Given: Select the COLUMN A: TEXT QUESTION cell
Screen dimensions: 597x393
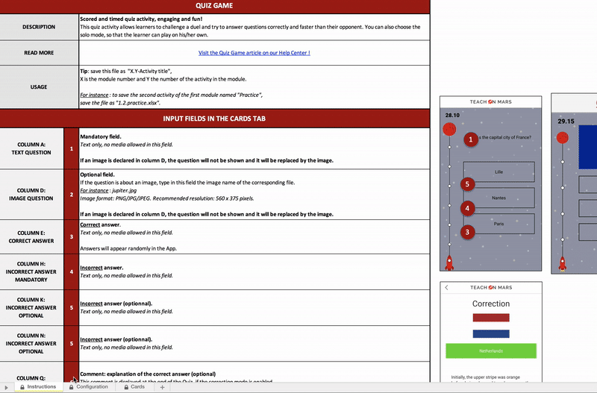Looking at the screenshot, I should point(31,148).
